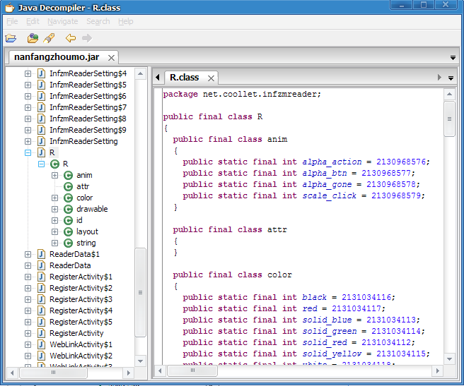Viewport: 464px width, 386px height.
Task: Show next editor tabs with right arrow
Action: 439,78
